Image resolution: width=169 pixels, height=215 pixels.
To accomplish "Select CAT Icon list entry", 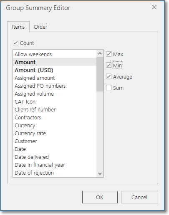I will click(x=55, y=101).
